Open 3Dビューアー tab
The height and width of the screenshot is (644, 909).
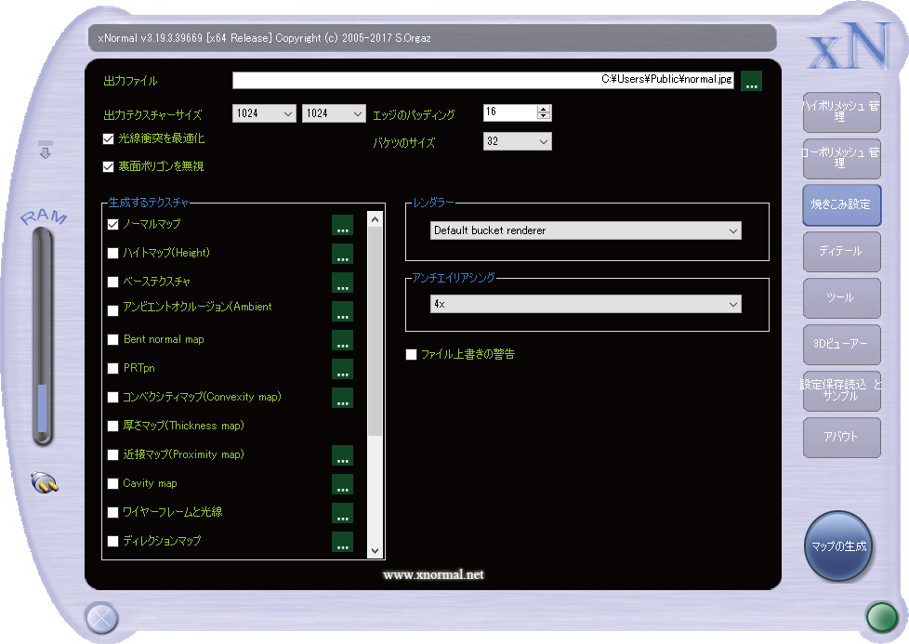pos(841,345)
